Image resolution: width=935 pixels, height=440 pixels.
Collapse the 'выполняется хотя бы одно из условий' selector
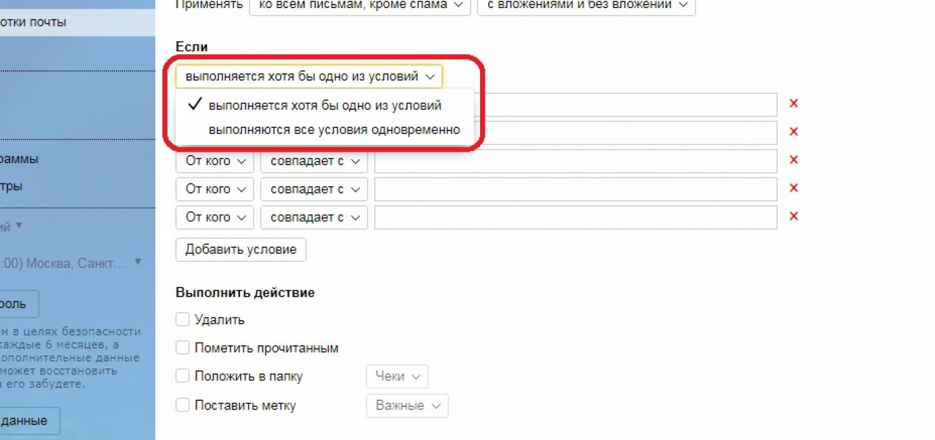(x=309, y=76)
